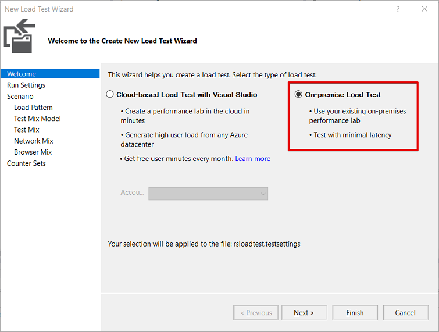Screen dimensions: 439x332
Task: Open Run Settings wizard page
Action: pyautogui.click(x=26, y=85)
